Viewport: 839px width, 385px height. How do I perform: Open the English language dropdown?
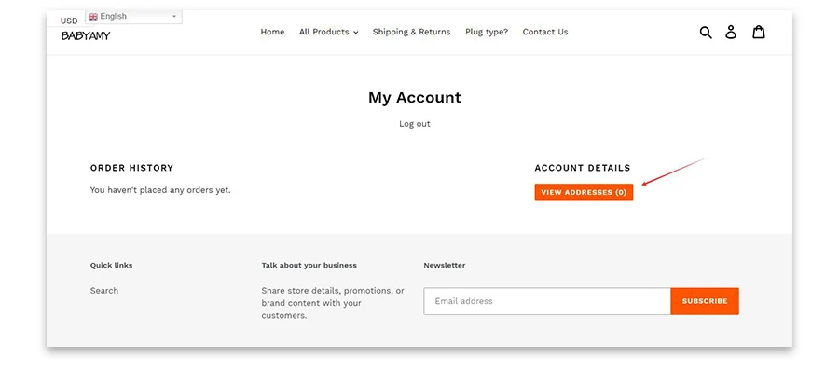pos(133,17)
